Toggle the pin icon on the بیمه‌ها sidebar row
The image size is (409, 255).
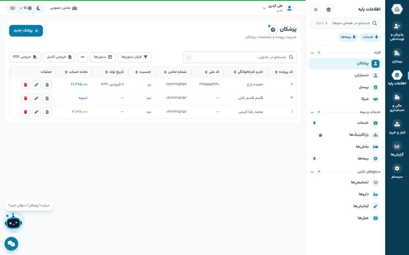[315, 158]
